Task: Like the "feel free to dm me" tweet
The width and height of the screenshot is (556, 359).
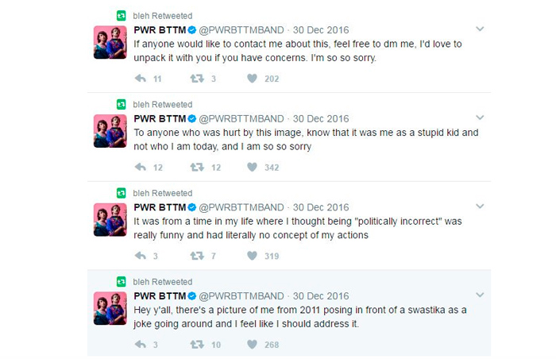Action: tap(252, 79)
